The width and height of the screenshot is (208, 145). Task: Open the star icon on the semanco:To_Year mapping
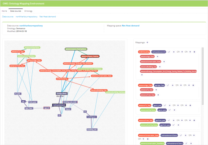point(190,105)
